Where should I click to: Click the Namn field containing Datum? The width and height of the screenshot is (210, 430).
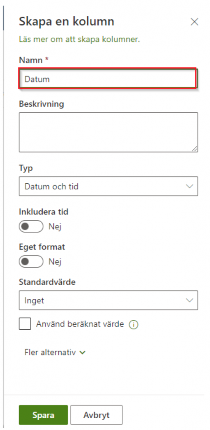[108, 79]
